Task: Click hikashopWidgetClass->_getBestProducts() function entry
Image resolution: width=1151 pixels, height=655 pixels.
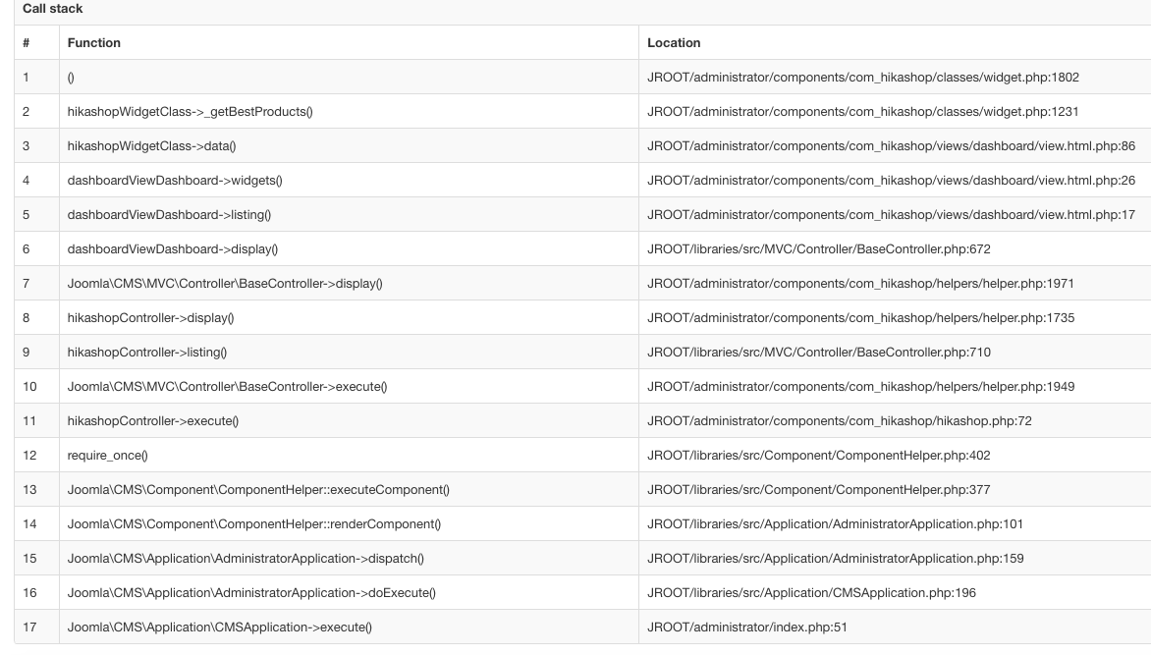Action: (190, 112)
